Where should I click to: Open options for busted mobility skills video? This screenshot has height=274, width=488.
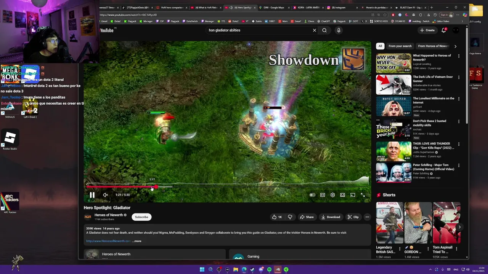pyautogui.click(x=459, y=121)
